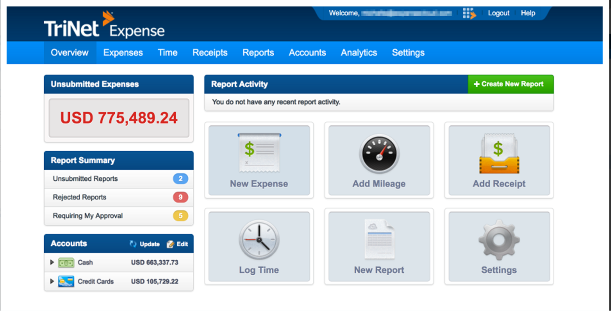Select the Reports tab

click(x=258, y=53)
